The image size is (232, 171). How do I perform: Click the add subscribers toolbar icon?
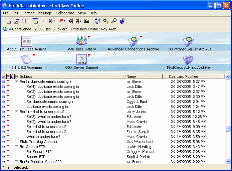click(98, 21)
